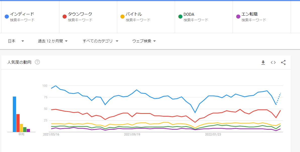Image resolution: width=300 pixels, height=152 pixels.
Task: Download the popularity trend chart as CSV
Action: point(263,62)
